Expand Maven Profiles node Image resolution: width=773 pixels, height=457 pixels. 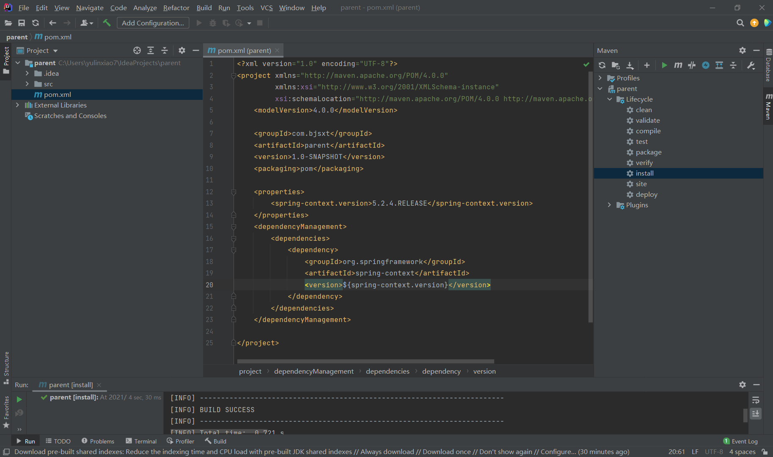click(600, 78)
